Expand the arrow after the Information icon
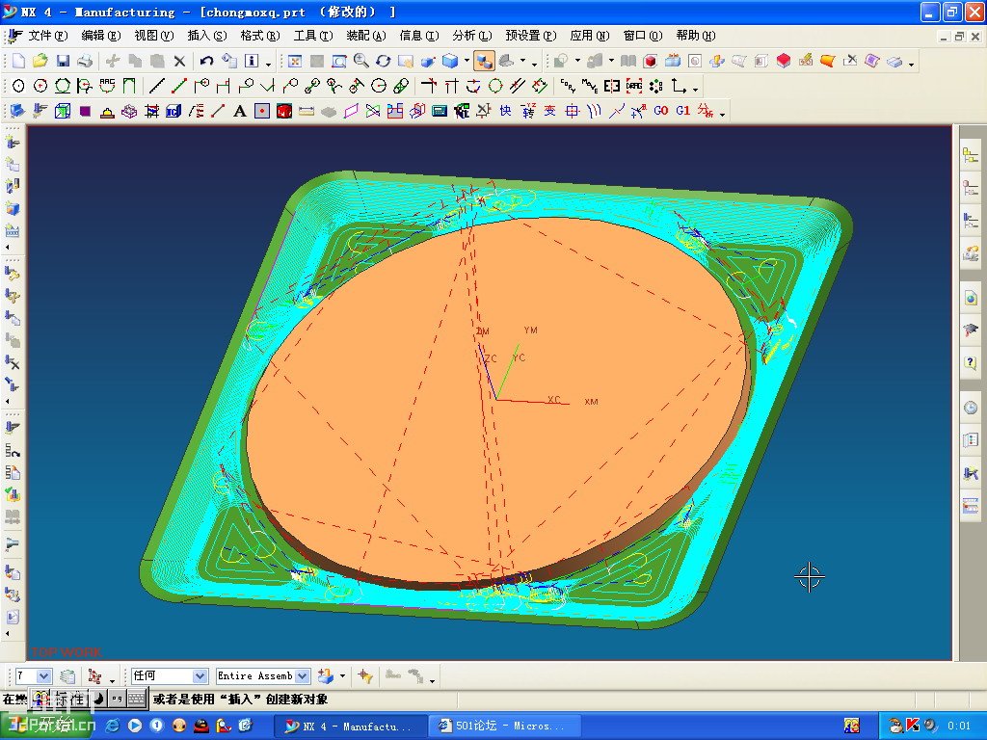 [x=268, y=63]
